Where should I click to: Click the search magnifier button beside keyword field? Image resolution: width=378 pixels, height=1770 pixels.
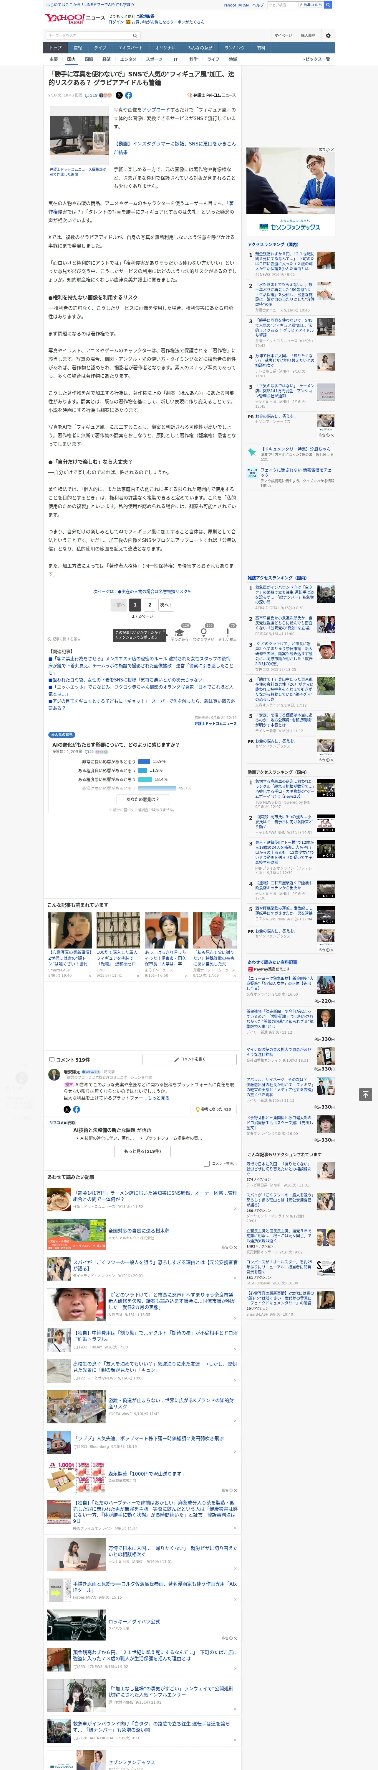point(135,36)
